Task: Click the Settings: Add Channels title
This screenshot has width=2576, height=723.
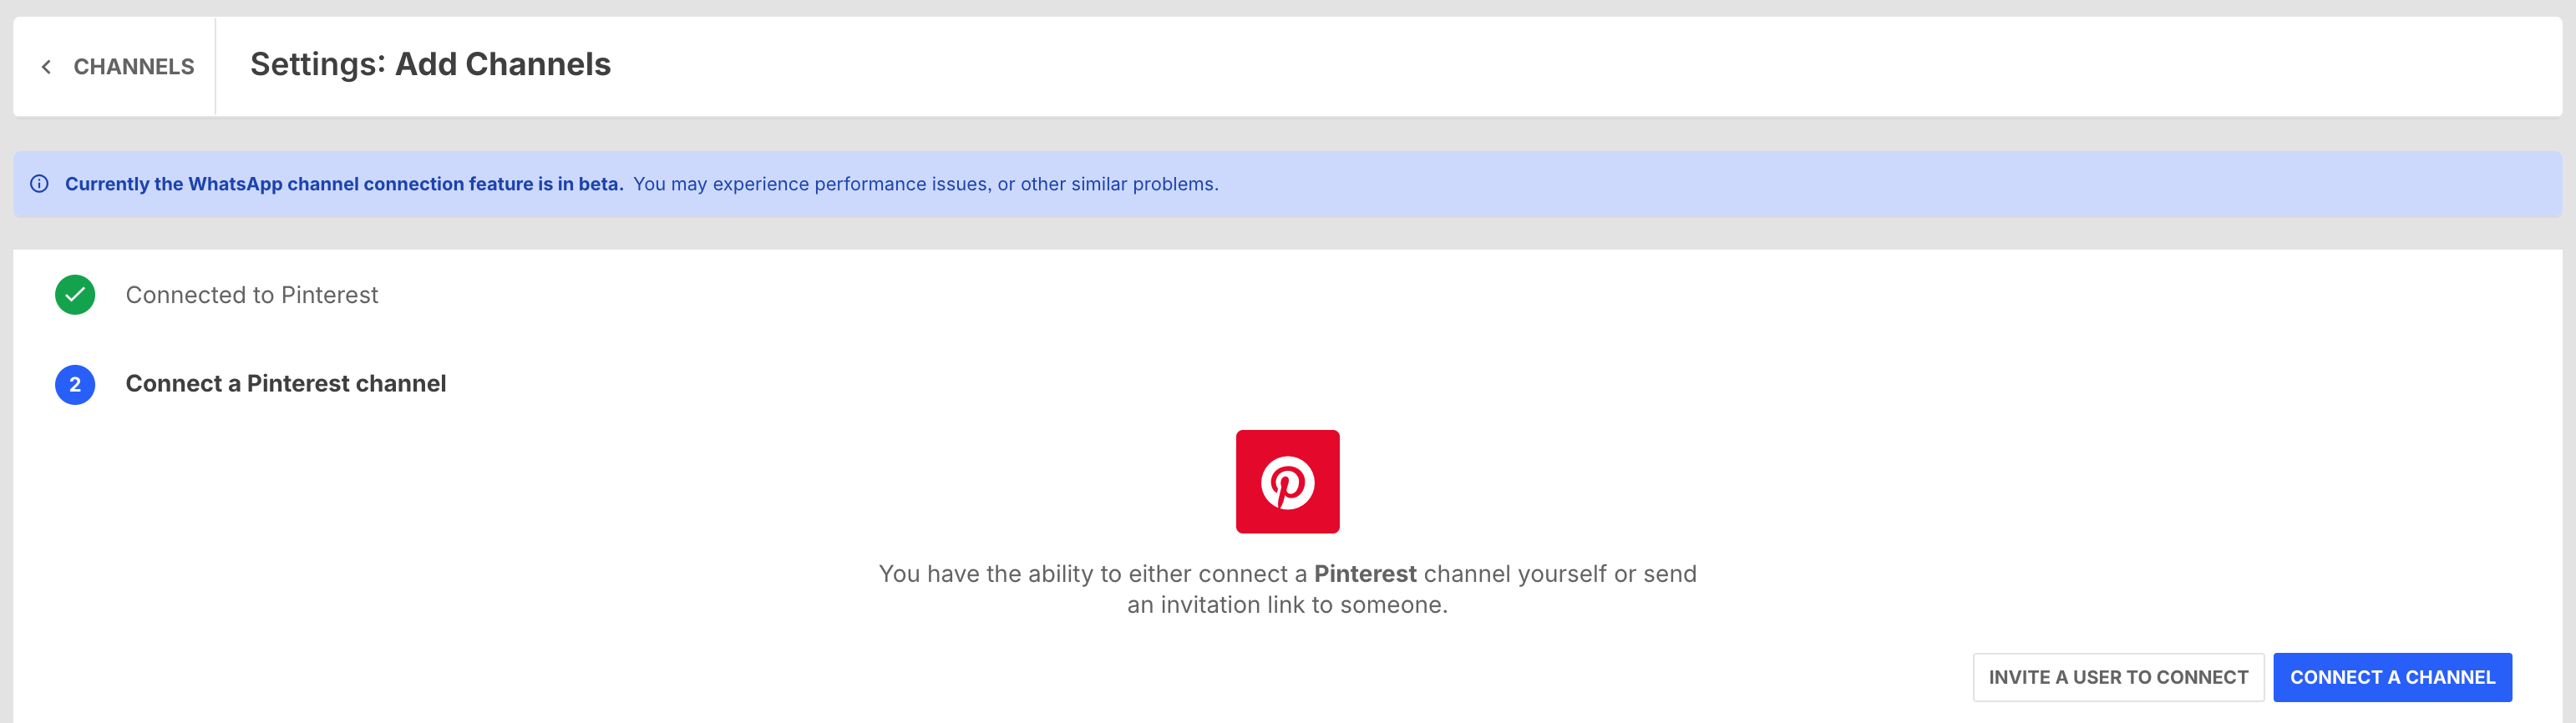Action: pos(430,64)
